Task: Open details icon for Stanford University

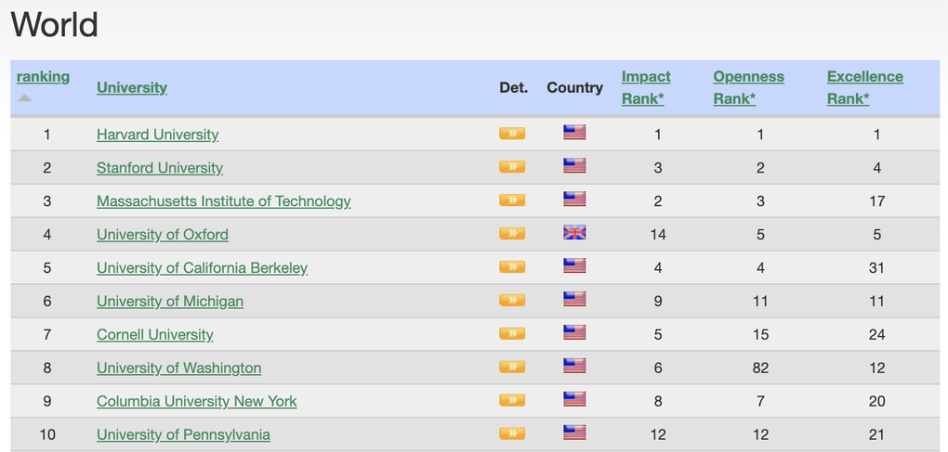Action: 512,166
